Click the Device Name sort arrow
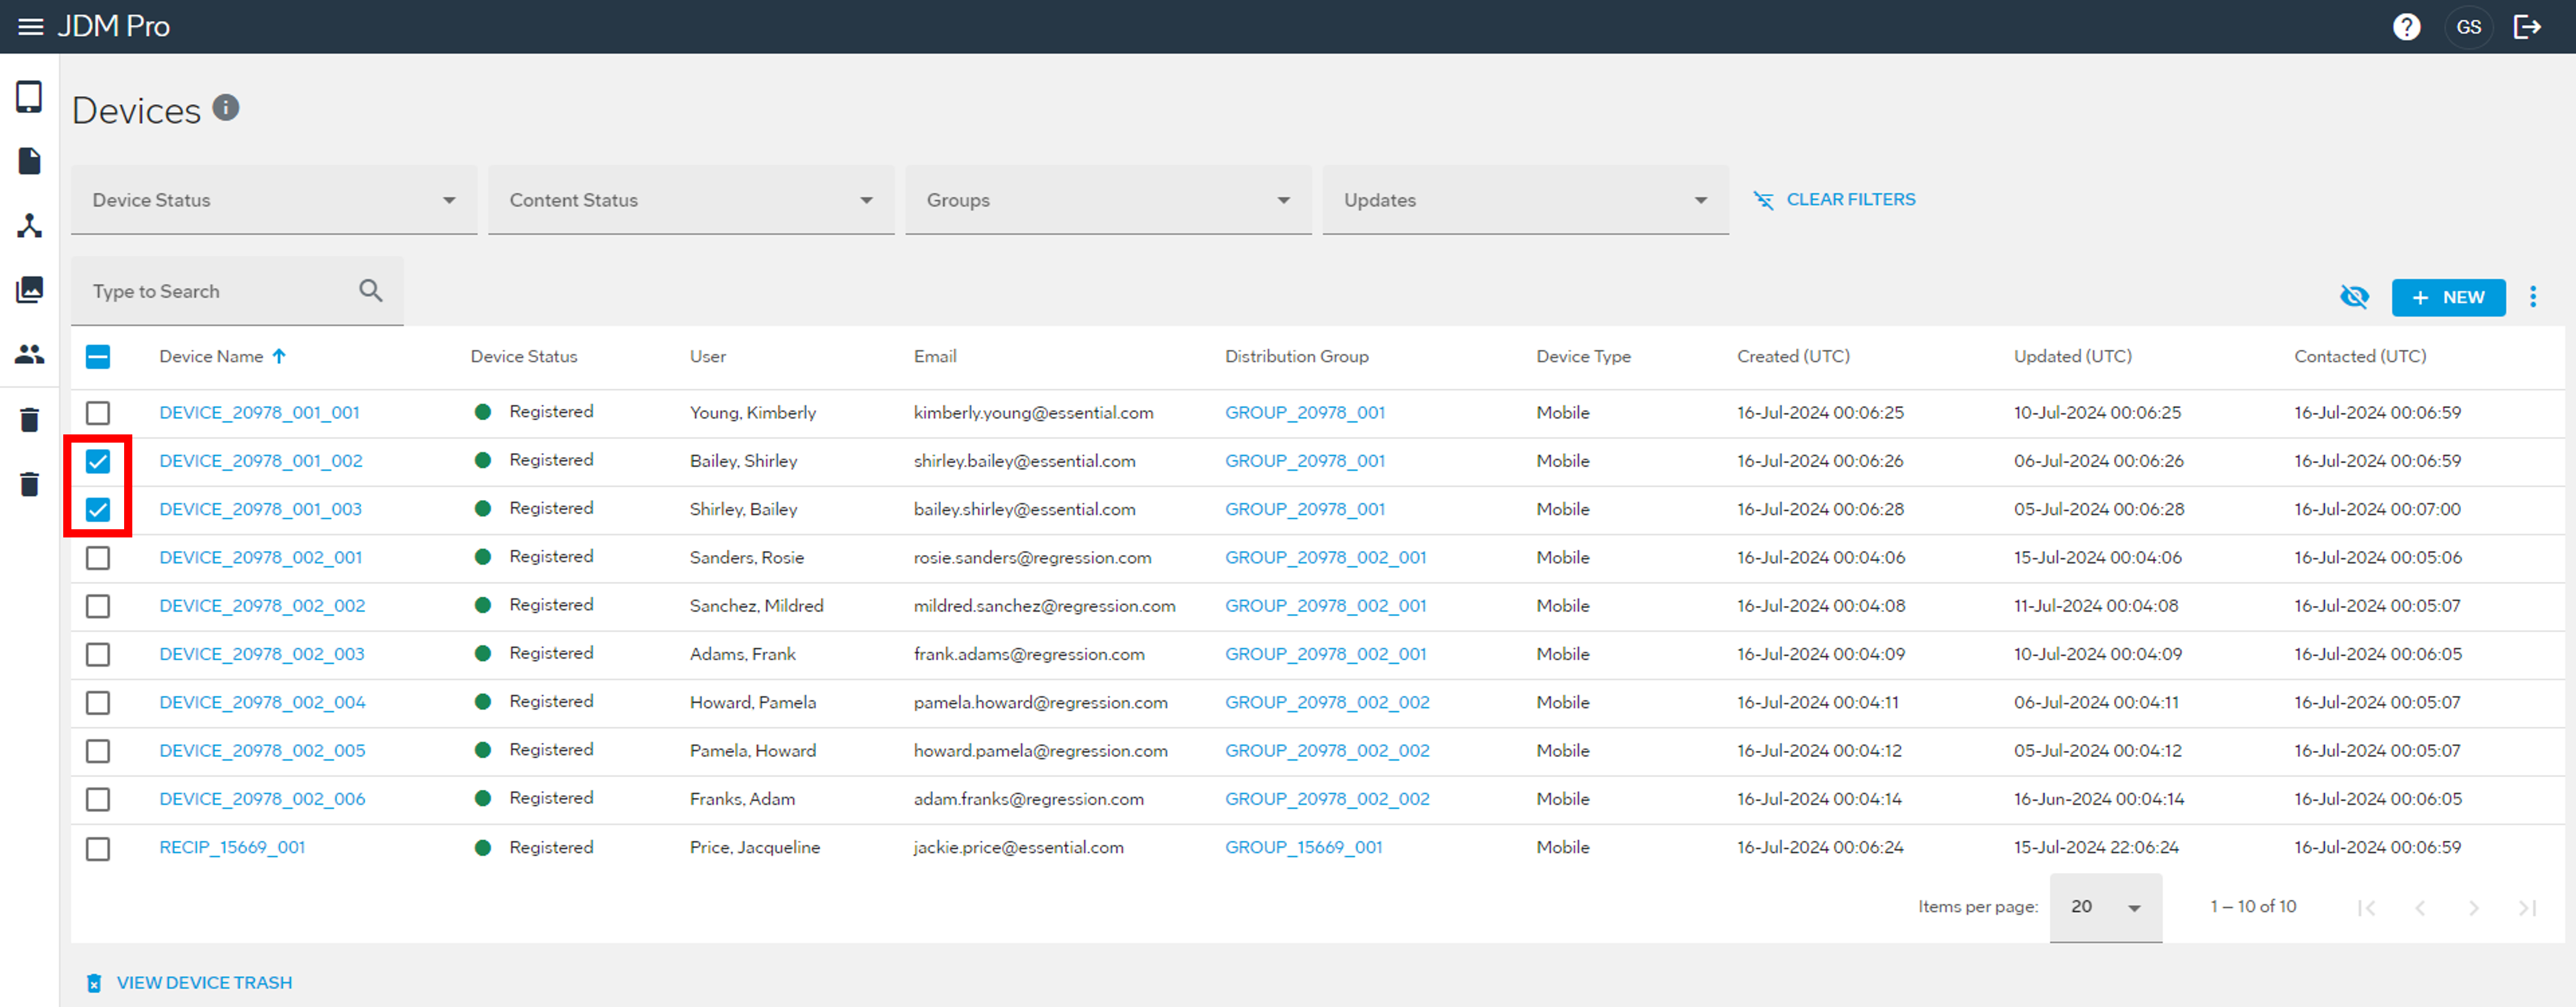Image resolution: width=2576 pixels, height=1007 pixels. point(279,356)
